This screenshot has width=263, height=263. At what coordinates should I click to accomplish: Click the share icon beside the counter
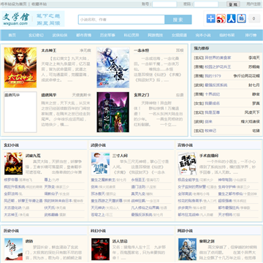pos(242,18)
